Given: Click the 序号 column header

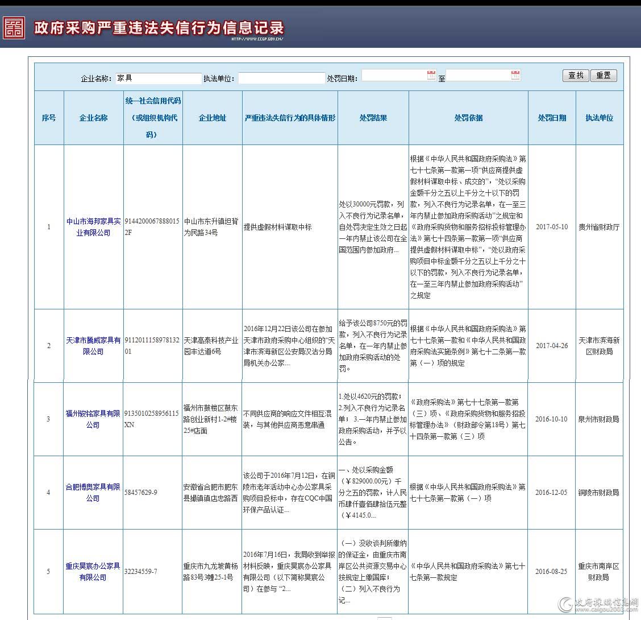Looking at the screenshot, I should (x=49, y=118).
